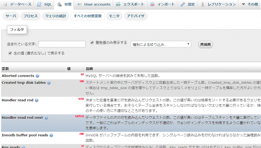Click the value 185 for Created tmp disk tables
This screenshot has height=148, width=261.
(x=82, y=81)
